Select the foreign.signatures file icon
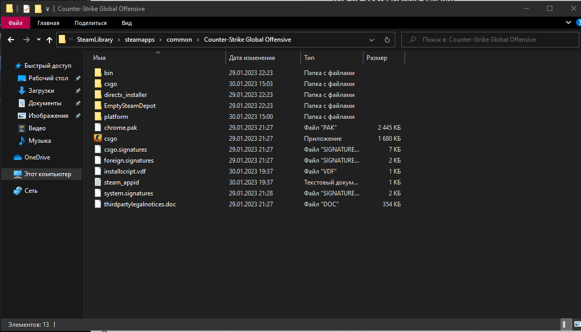The width and height of the screenshot is (581, 332). pos(98,160)
